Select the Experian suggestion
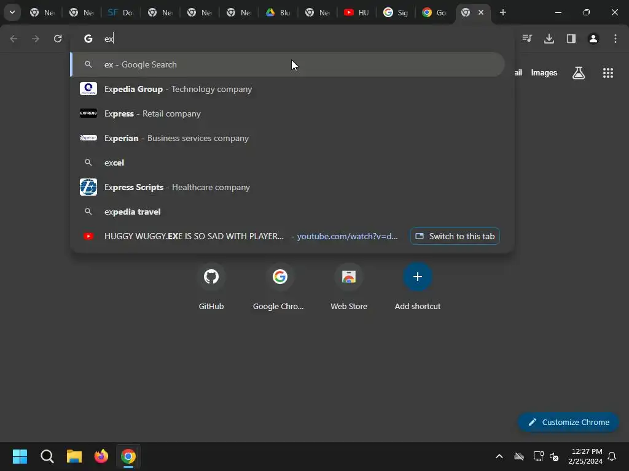This screenshot has height=471, width=629. coord(287,138)
